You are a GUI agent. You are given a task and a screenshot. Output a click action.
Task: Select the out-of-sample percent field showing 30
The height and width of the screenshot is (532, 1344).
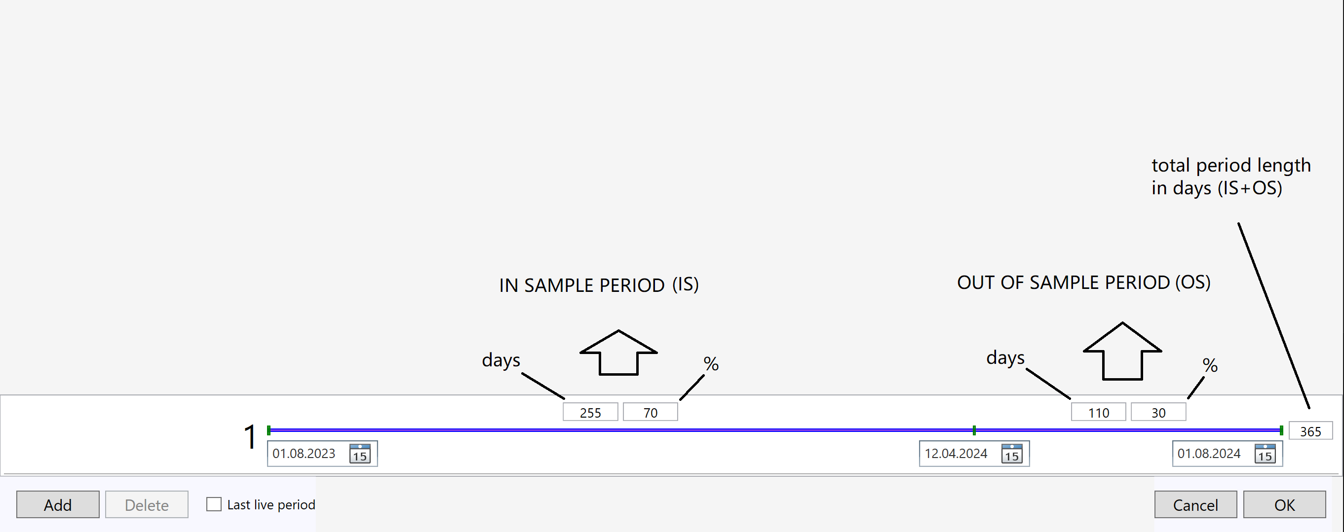pos(1158,412)
